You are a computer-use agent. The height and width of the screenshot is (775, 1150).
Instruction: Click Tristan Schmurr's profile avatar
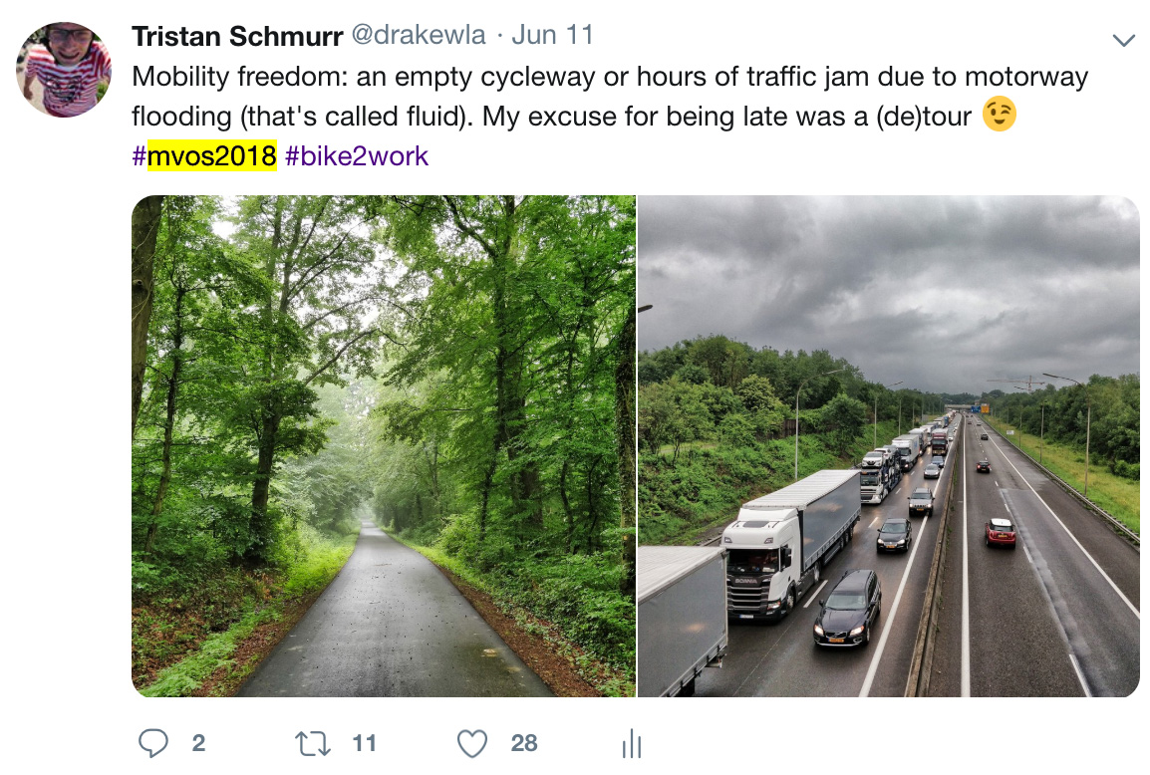64,69
